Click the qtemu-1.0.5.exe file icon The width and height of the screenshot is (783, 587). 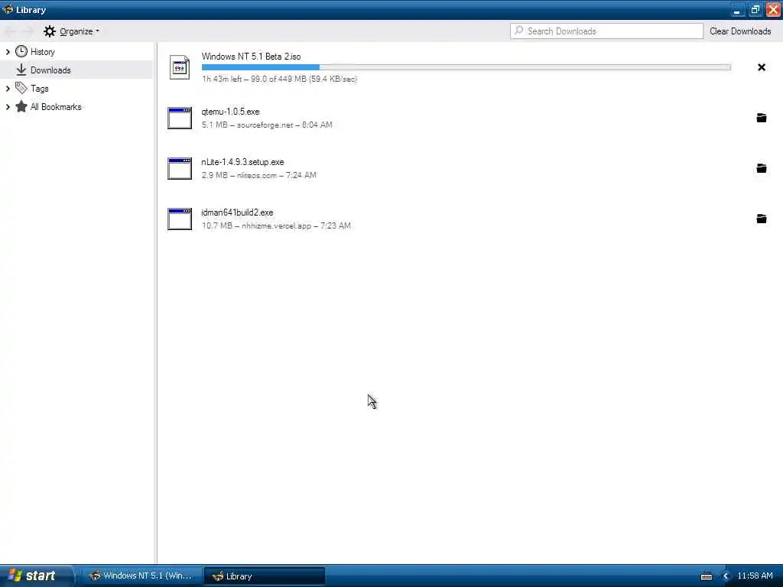point(179,118)
